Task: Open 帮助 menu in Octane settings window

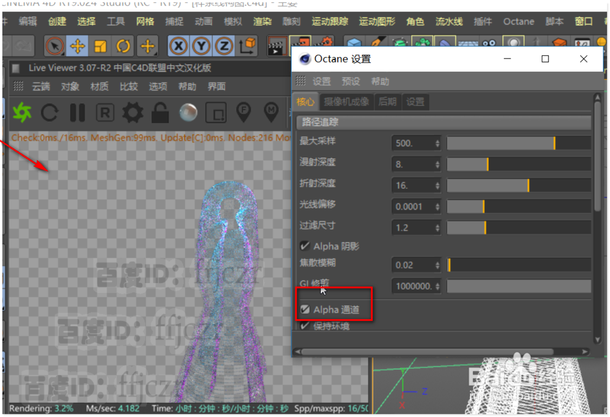Action: point(380,81)
